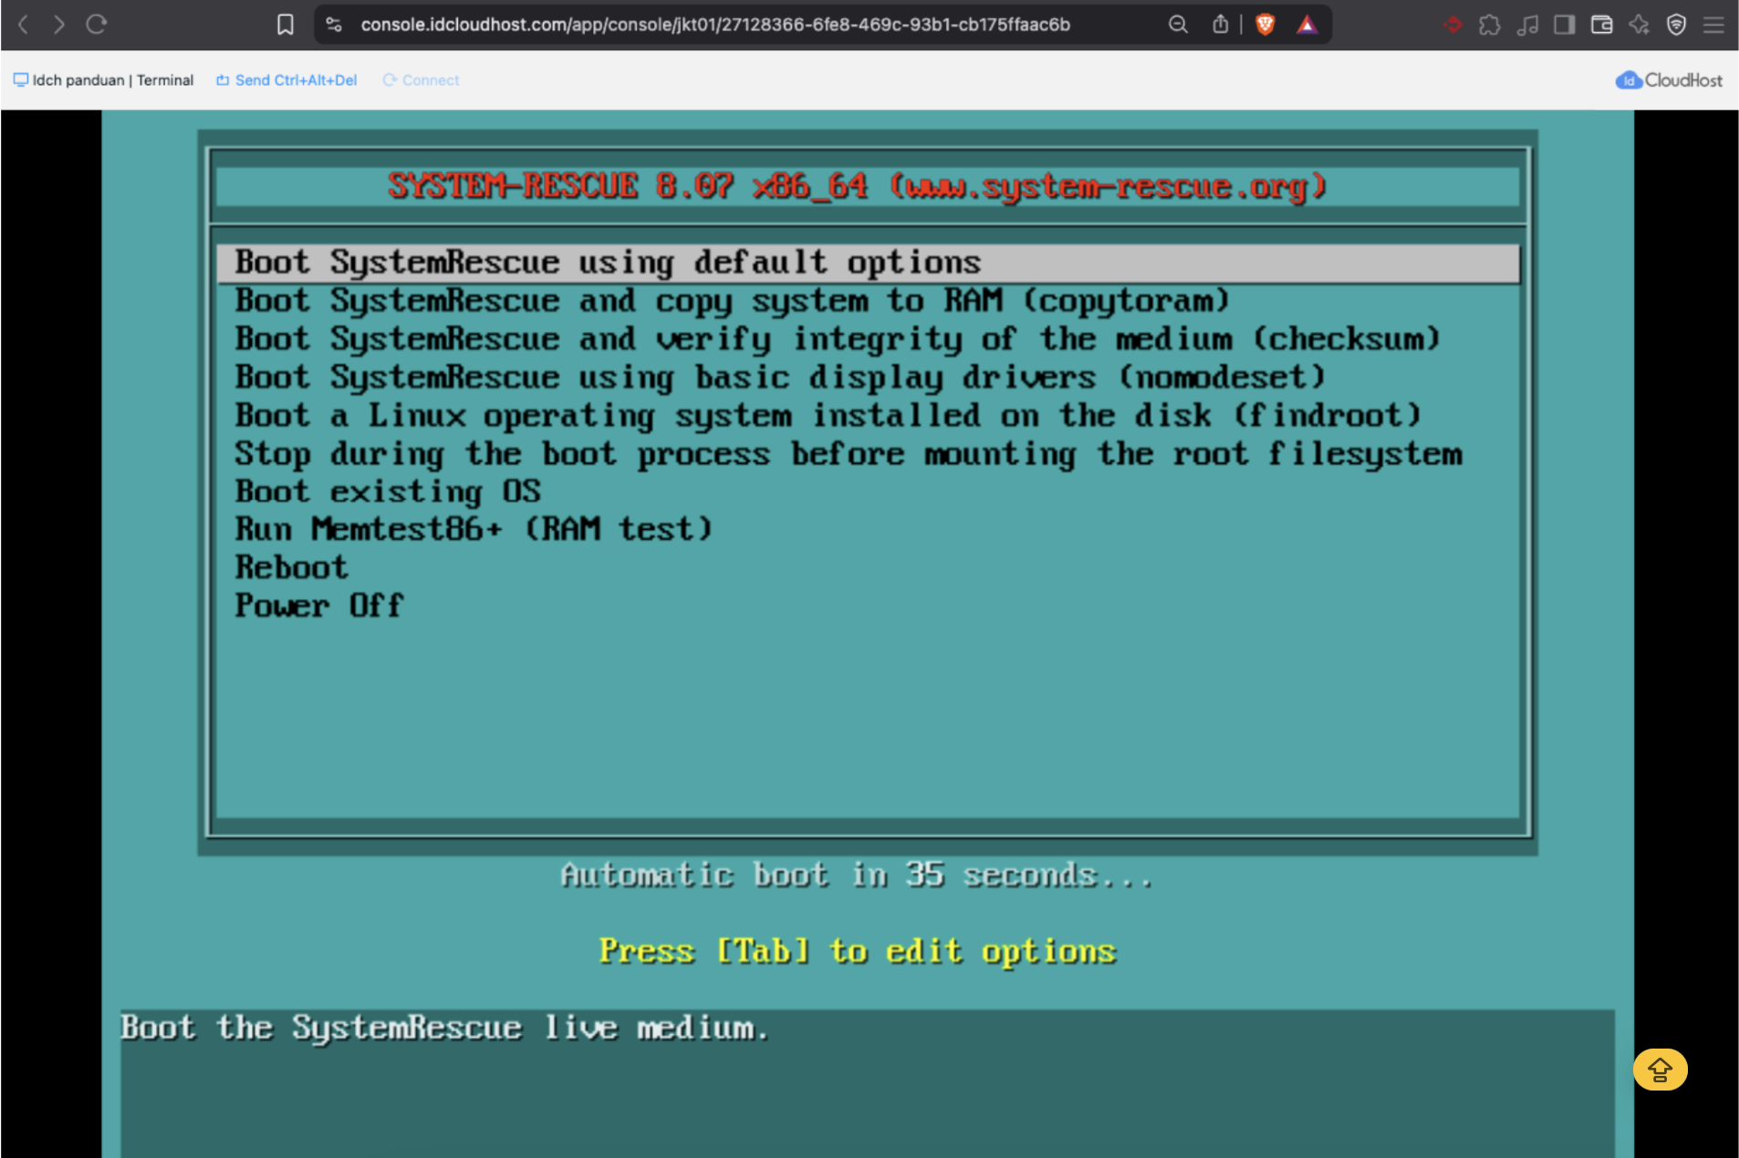Viewport: 1739px width, 1158px height.
Task: Go back with the browser back arrow
Action: pos(24,25)
